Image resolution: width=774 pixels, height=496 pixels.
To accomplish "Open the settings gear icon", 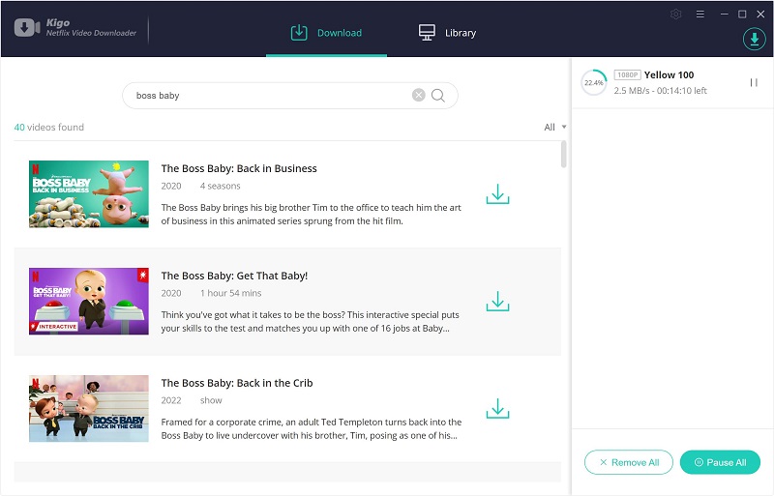I will (x=675, y=15).
